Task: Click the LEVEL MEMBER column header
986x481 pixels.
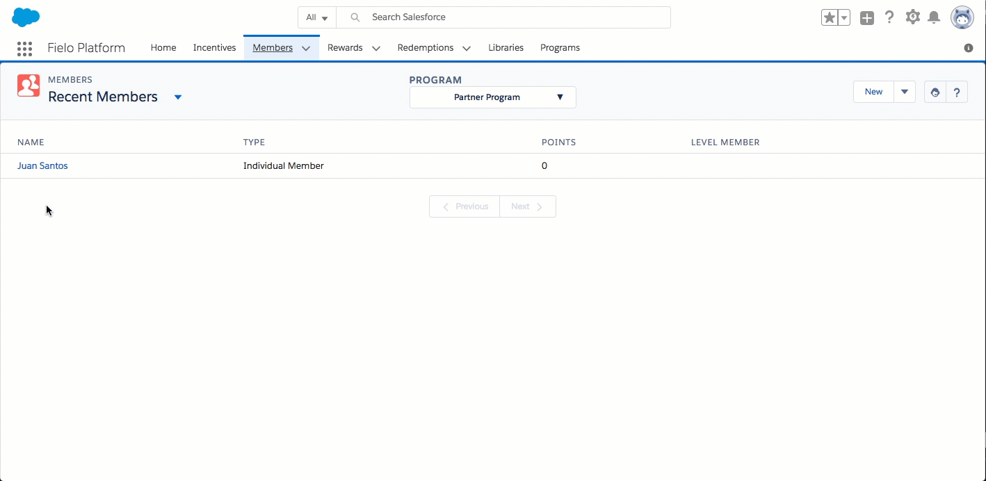Action: click(x=725, y=142)
